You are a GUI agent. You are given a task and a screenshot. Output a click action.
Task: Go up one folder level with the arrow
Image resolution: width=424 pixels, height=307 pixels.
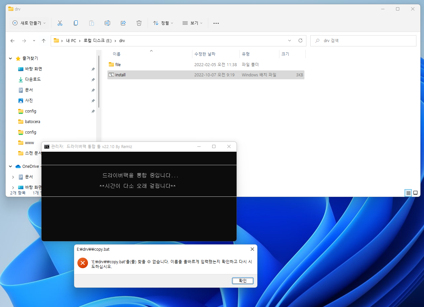pyautogui.click(x=43, y=41)
